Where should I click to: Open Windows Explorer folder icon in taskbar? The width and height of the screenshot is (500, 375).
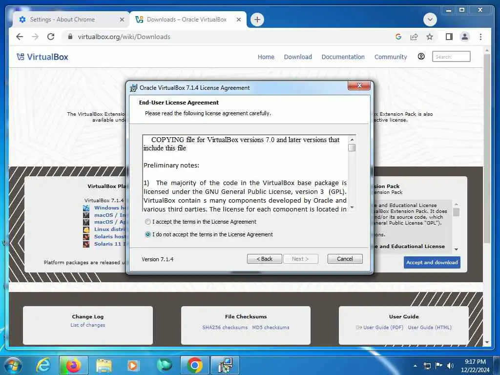pyautogui.click(x=104, y=365)
